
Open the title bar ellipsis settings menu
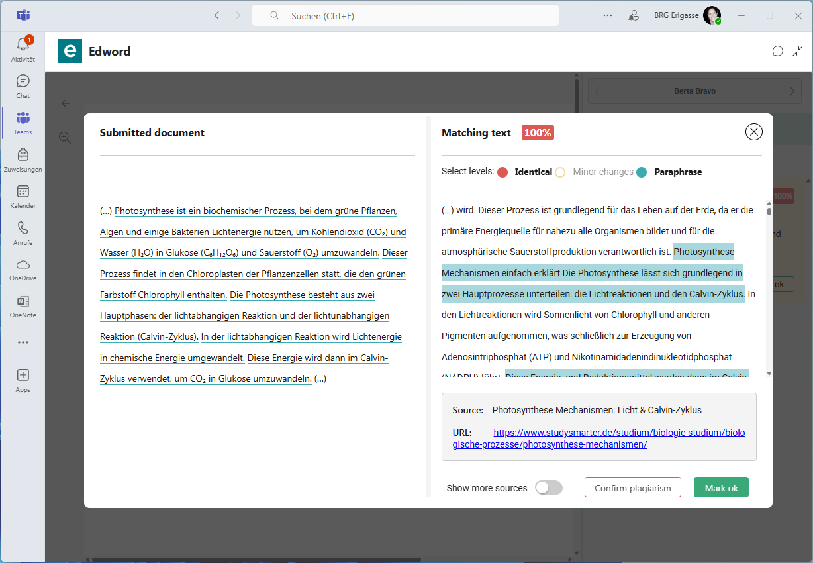(x=608, y=15)
